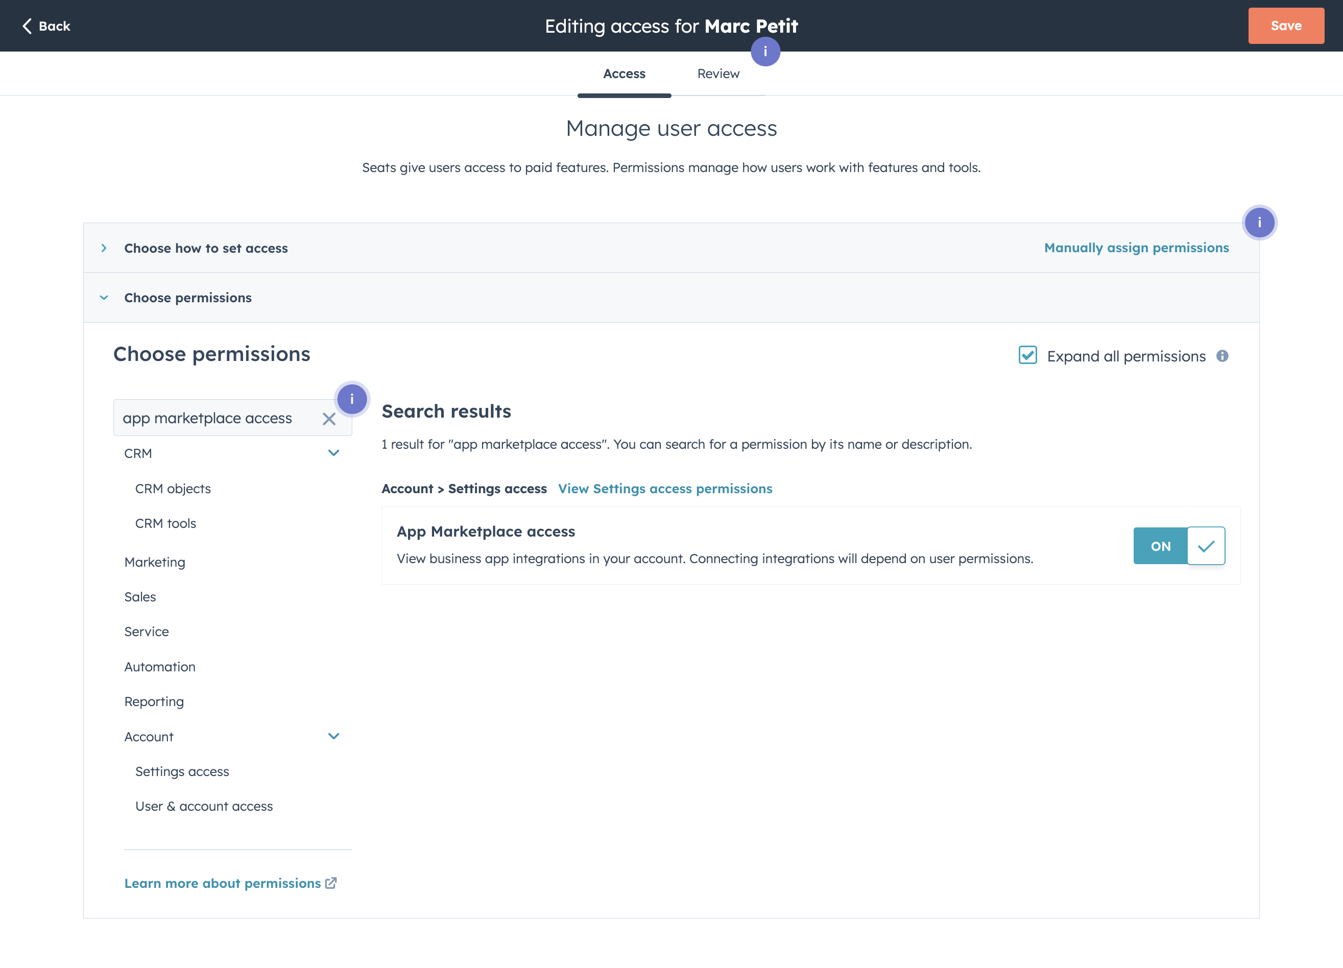Collapse the CRM category chevron
The image size is (1343, 968).
[333, 453]
